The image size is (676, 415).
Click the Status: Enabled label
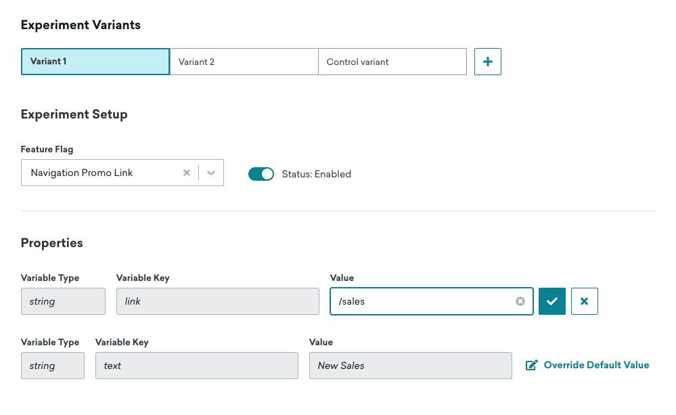tap(317, 174)
